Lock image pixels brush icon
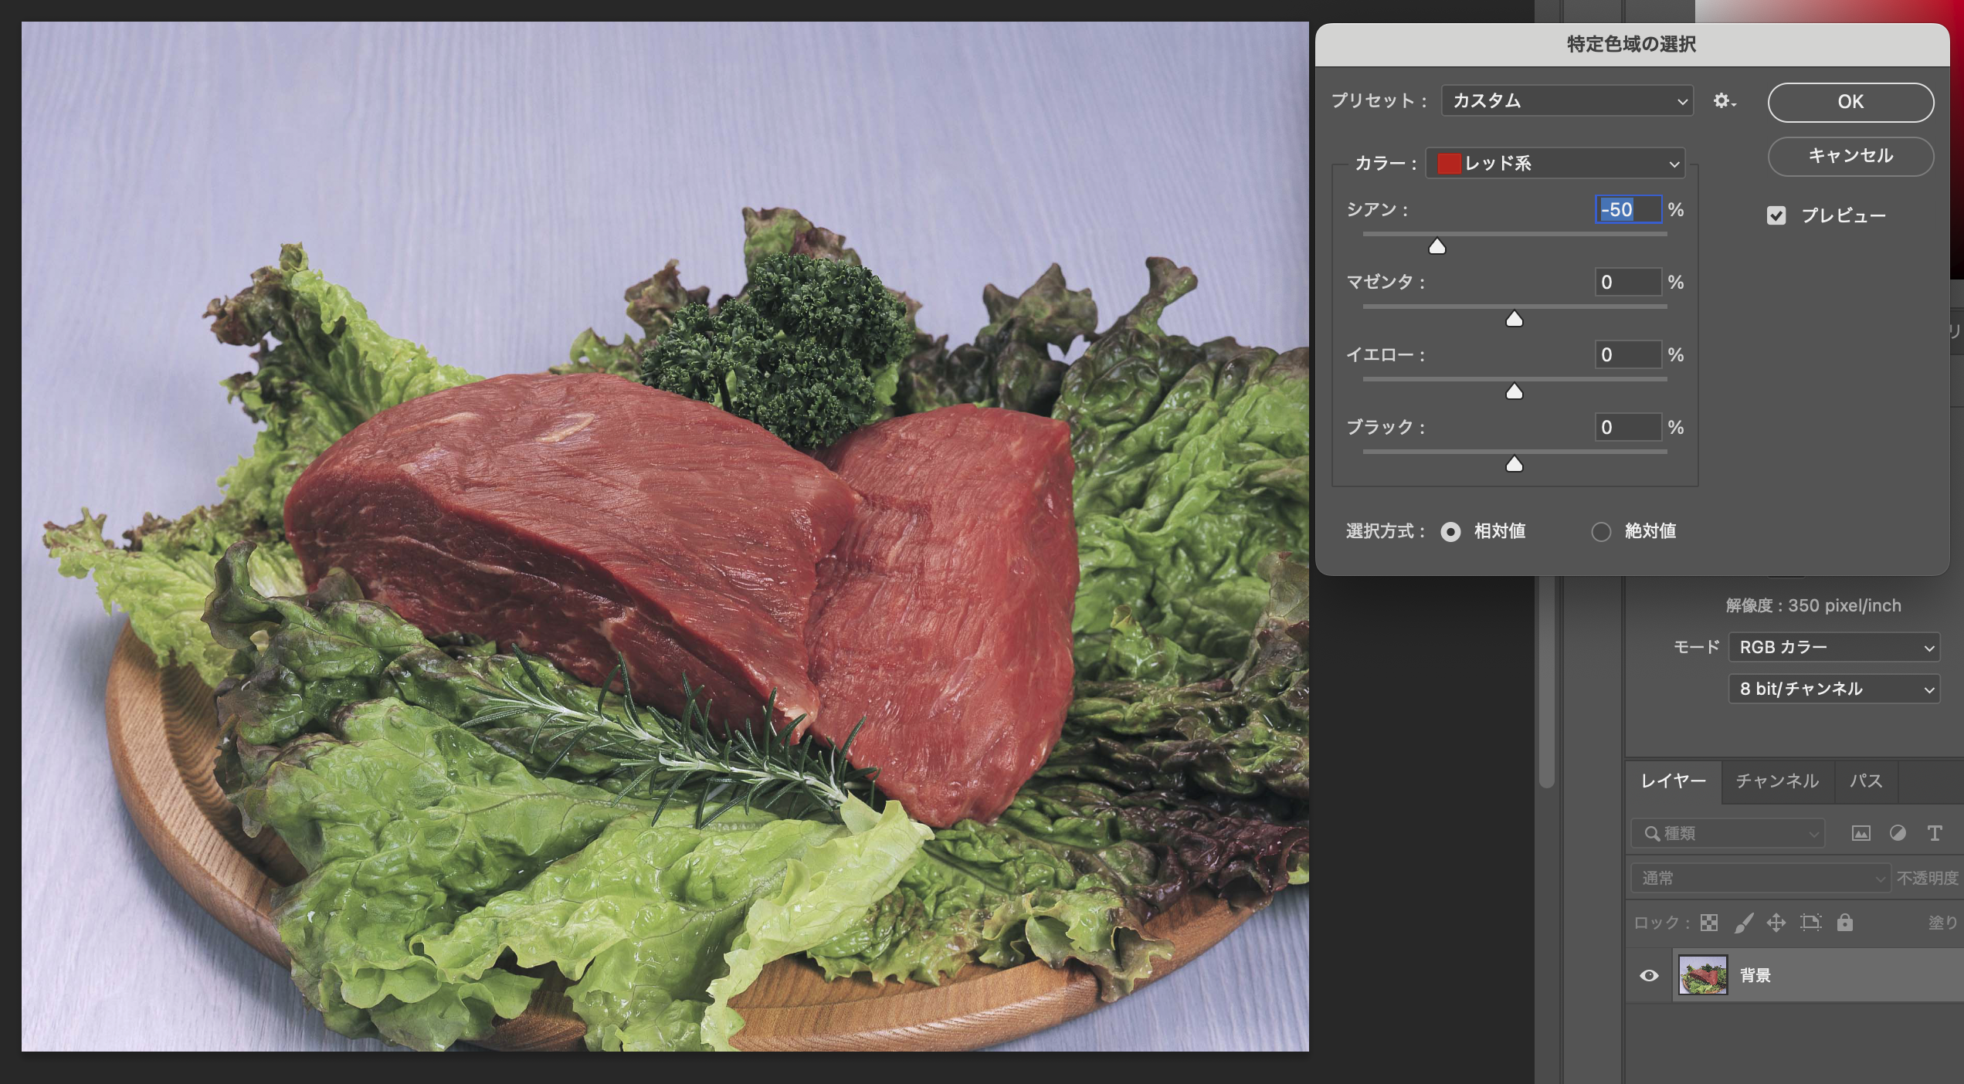Viewport: 1964px width, 1084px height. tap(1743, 923)
